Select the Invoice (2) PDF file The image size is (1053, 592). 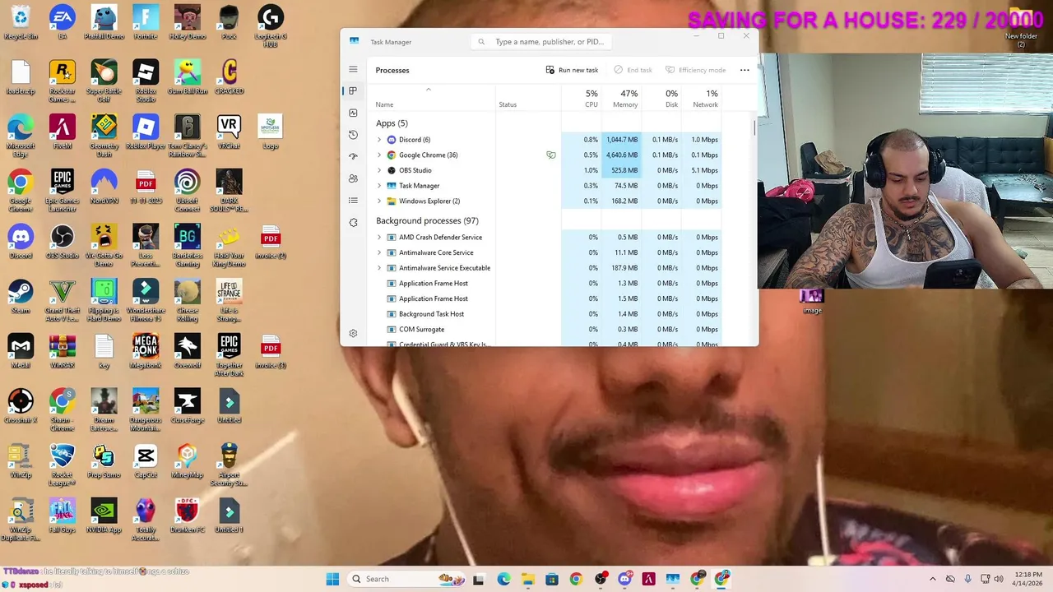[271, 242]
